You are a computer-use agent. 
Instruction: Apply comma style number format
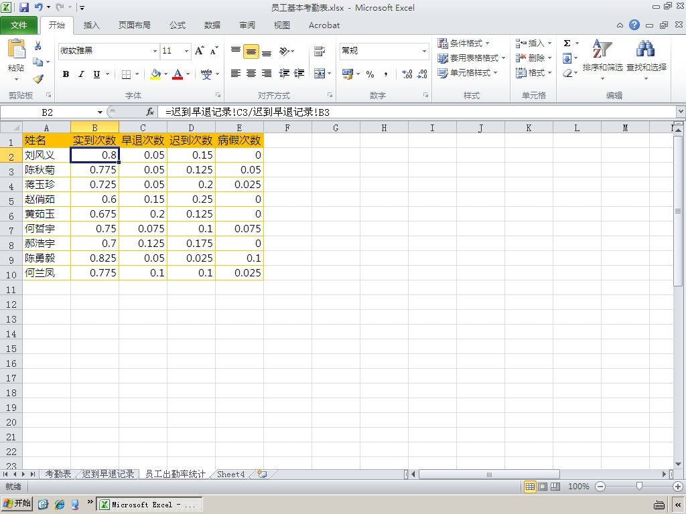(x=385, y=74)
